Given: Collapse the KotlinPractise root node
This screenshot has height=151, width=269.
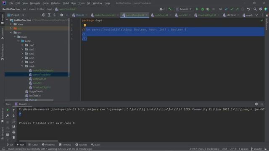Looking at the screenshot, I should click(7, 20).
